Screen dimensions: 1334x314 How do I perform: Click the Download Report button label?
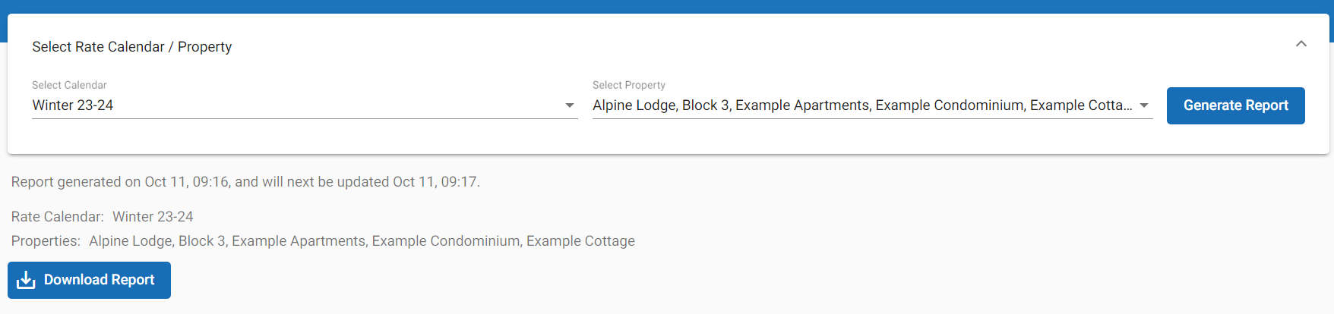[x=99, y=280]
